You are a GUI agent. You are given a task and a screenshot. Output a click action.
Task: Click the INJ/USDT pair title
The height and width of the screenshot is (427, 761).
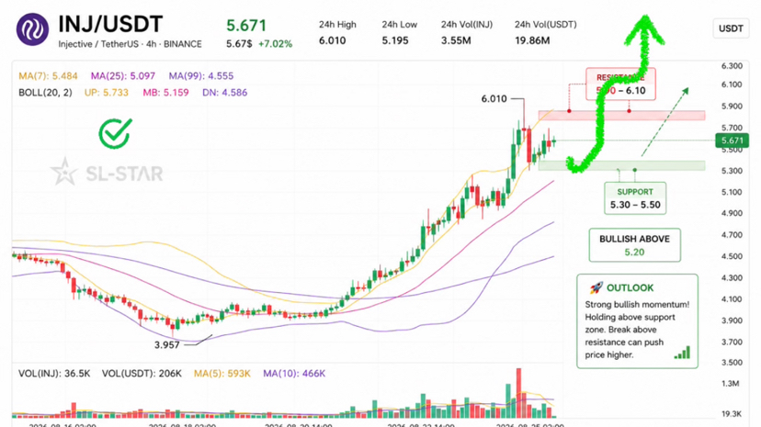(110, 24)
